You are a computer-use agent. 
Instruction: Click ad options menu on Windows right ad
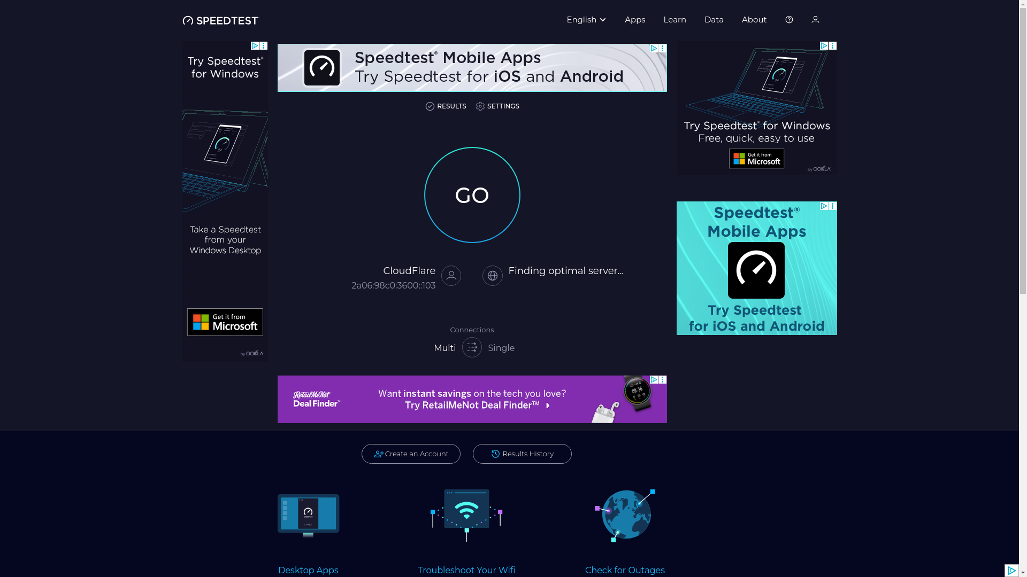[x=832, y=46]
